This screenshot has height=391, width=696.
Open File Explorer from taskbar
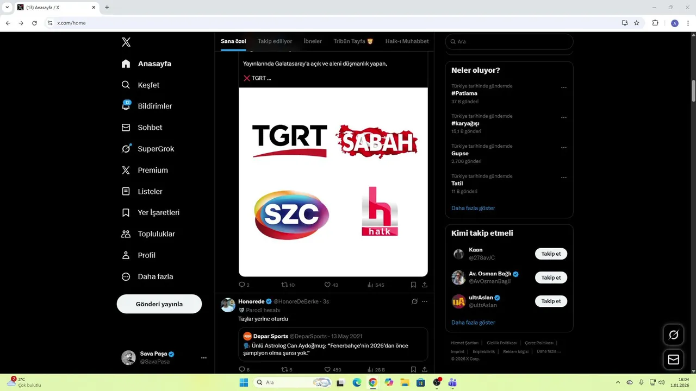(x=405, y=382)
